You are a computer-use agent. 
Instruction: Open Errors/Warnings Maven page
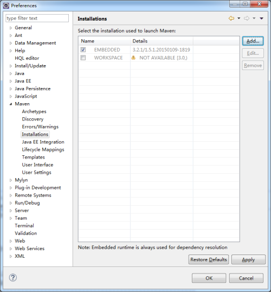(40, 127)
